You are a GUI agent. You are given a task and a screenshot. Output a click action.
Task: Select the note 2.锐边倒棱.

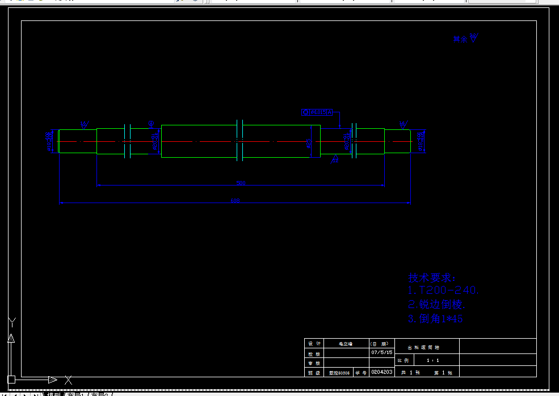pos(437,305)
